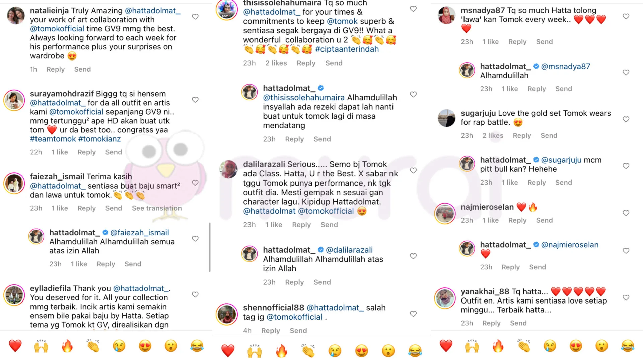
Task: Toggle like on dalilarazali's comment
Action: tap(413, 170)
